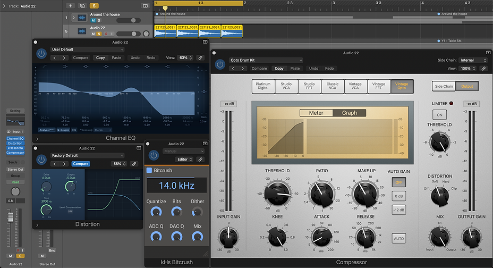Click Make Up gain knob
Screen dimensions: 493x268
(365, 194)
